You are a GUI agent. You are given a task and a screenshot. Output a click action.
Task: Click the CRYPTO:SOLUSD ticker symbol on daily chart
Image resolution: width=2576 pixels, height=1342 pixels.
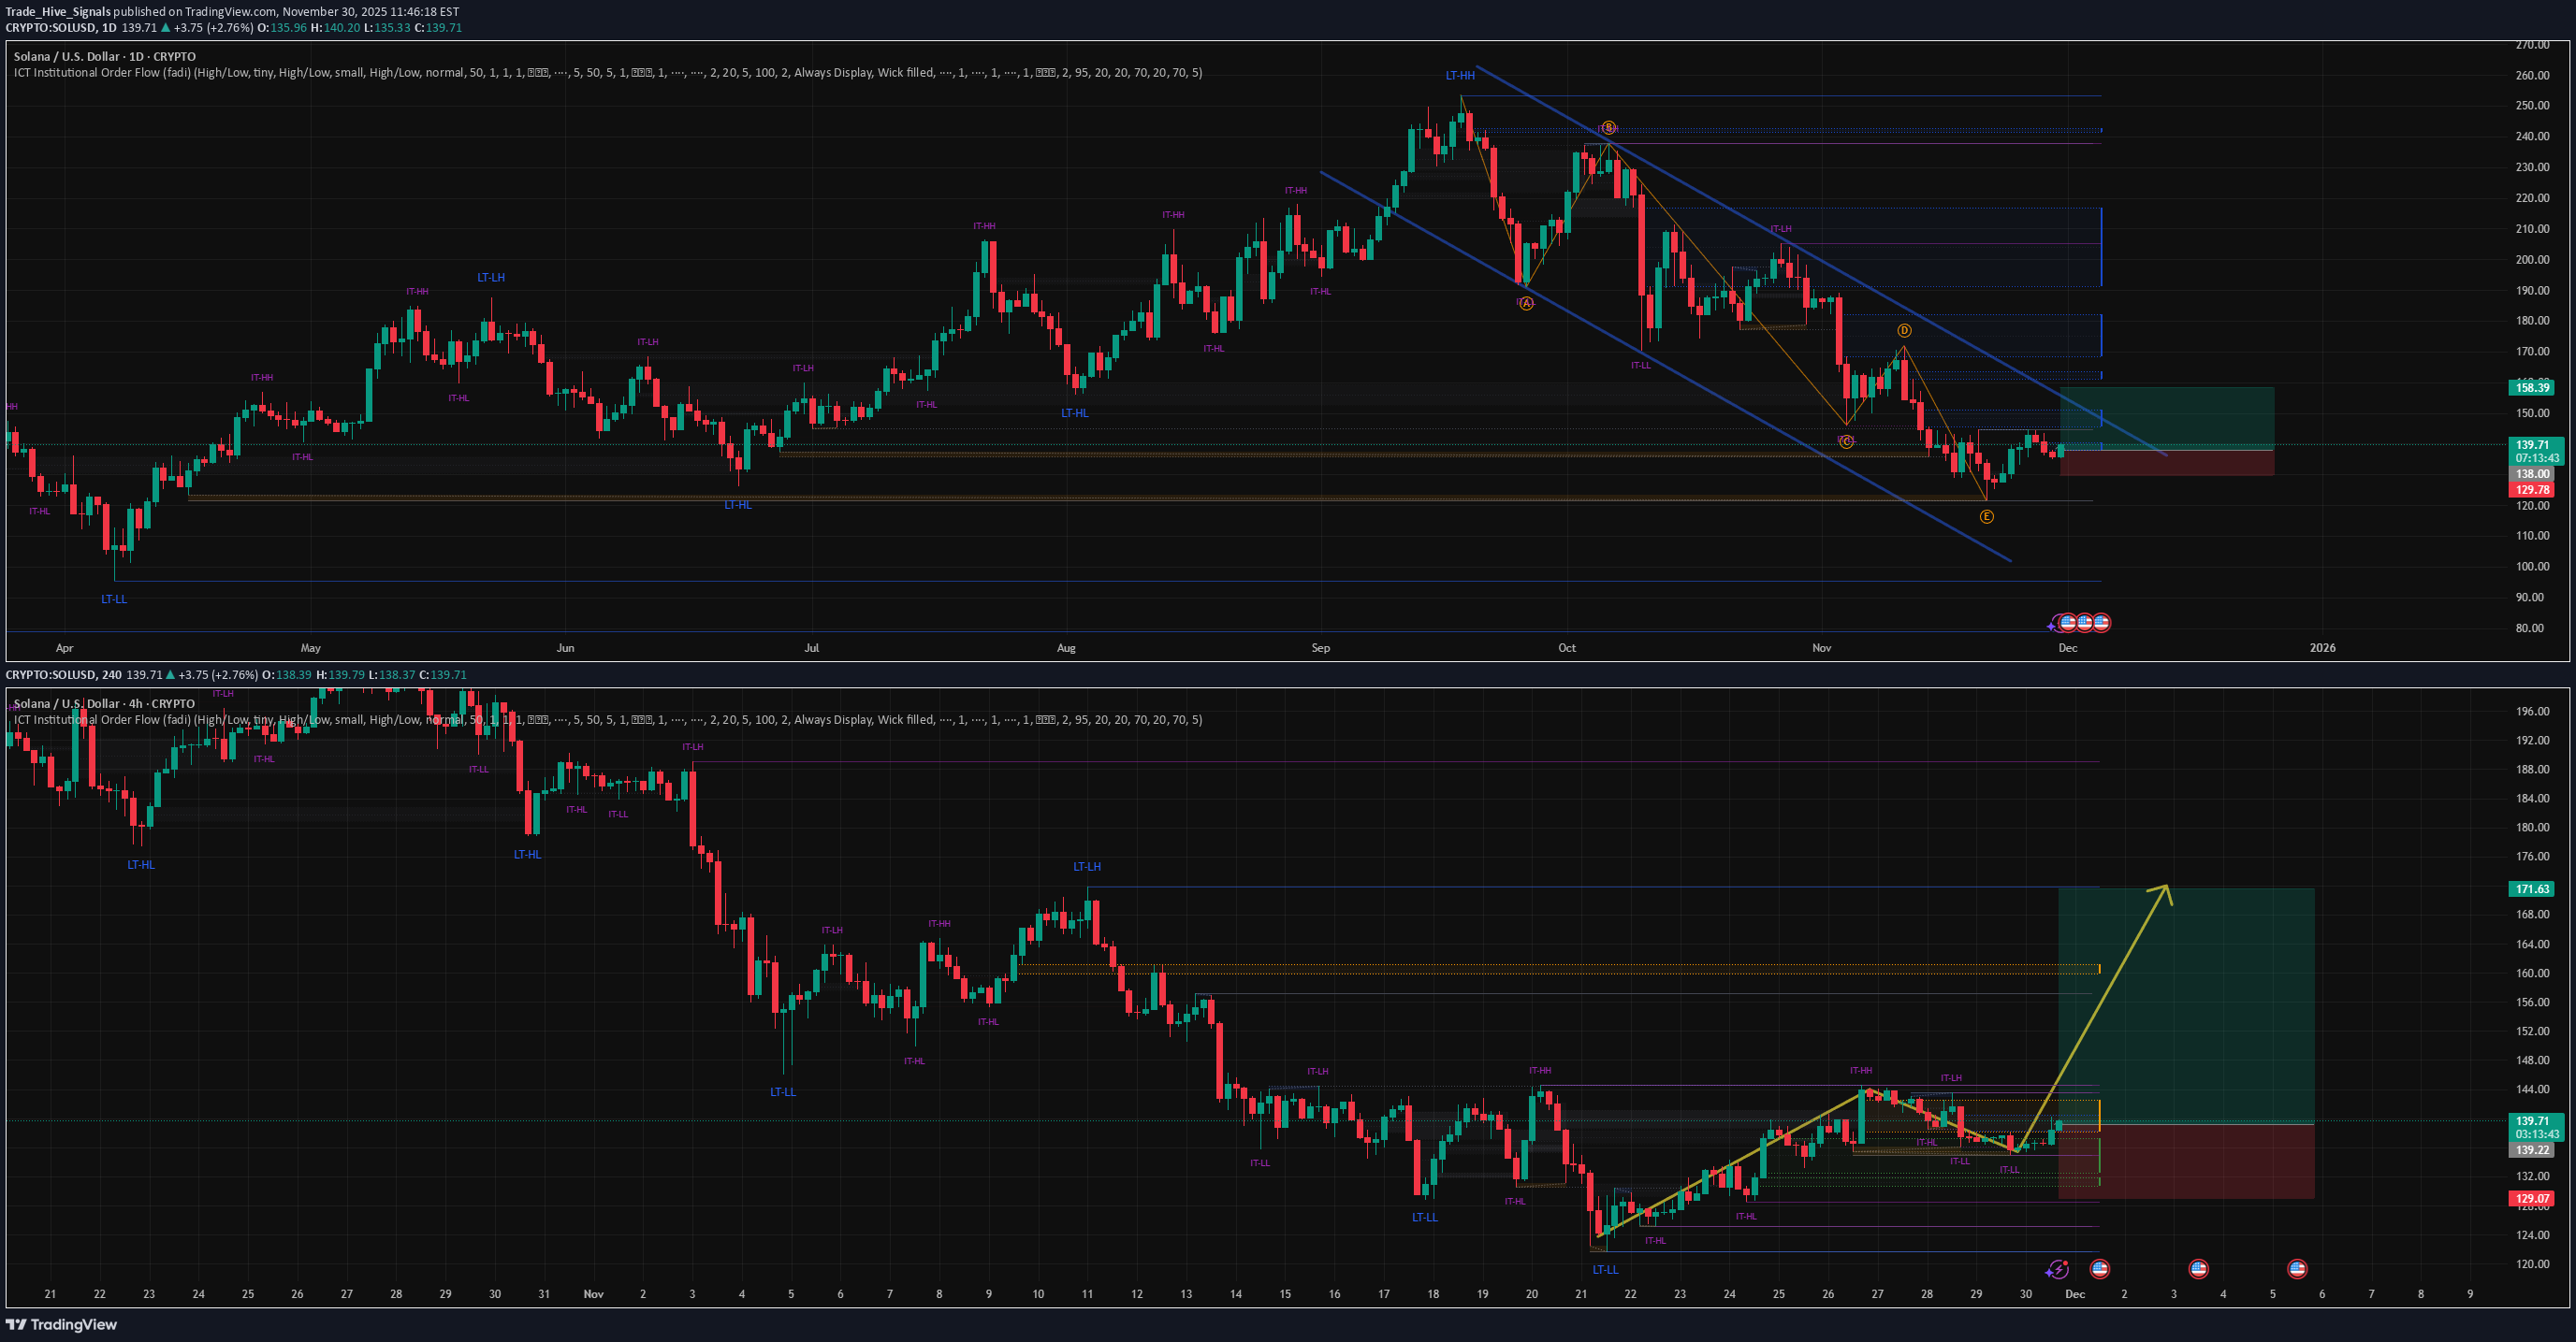[x=48, y=28]
